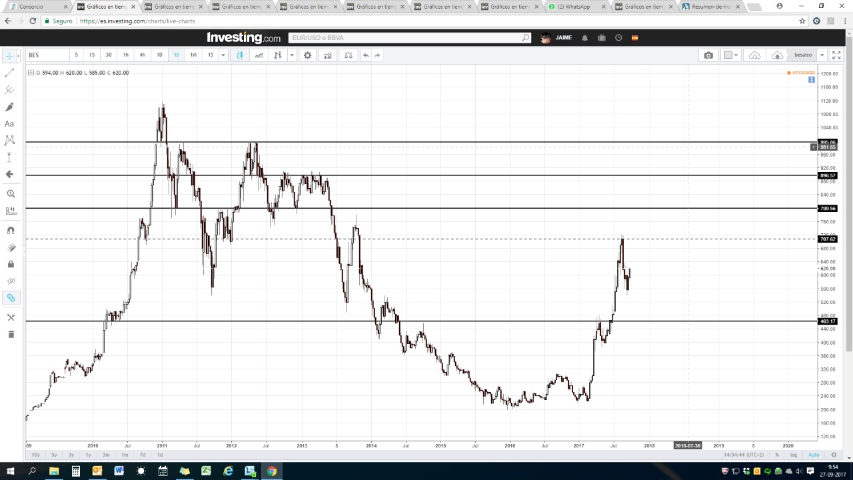The height and width of the screenshot is (480, 853).
Task: Open Chrome from the Windows taskbar
Action: click(x=272, y=471)
